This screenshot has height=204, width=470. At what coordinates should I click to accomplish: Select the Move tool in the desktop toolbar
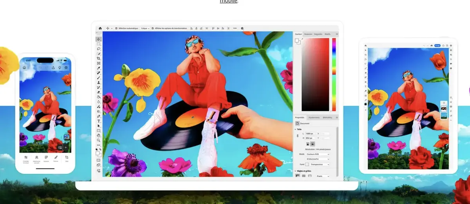(99, 39)
